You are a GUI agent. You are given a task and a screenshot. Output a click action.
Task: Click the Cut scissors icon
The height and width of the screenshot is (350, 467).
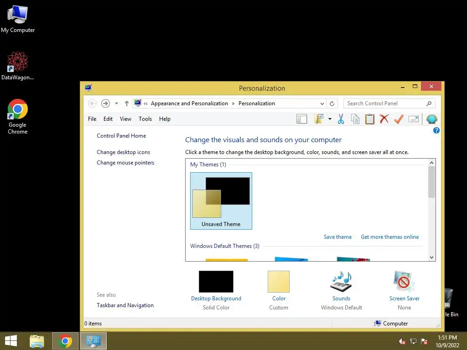point(341,119)
